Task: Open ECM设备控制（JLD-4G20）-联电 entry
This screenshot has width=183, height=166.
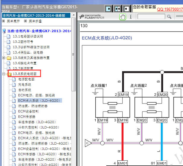Action: [45, 149]
